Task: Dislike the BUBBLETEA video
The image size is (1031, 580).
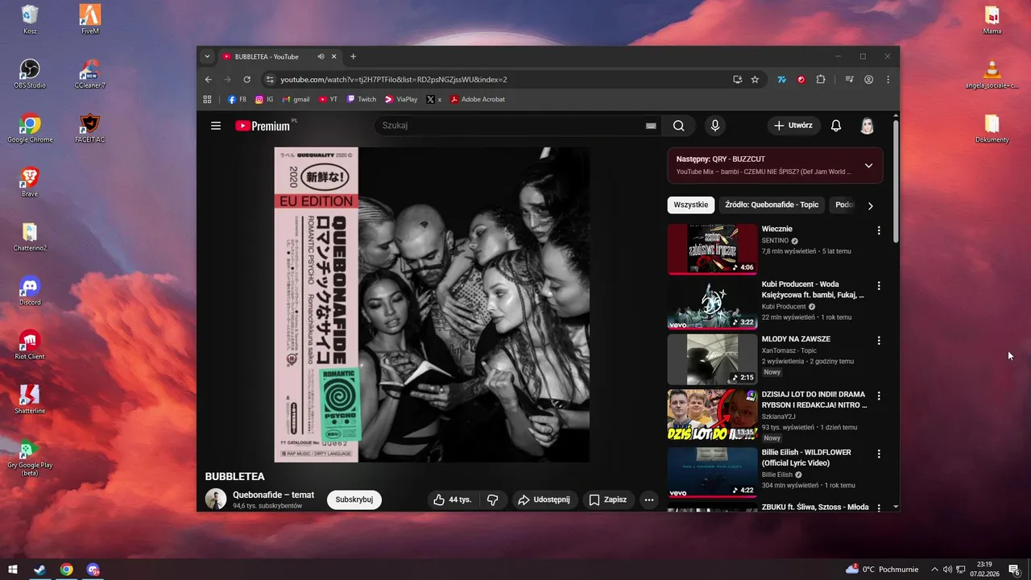Action: [x=493, y=499]
